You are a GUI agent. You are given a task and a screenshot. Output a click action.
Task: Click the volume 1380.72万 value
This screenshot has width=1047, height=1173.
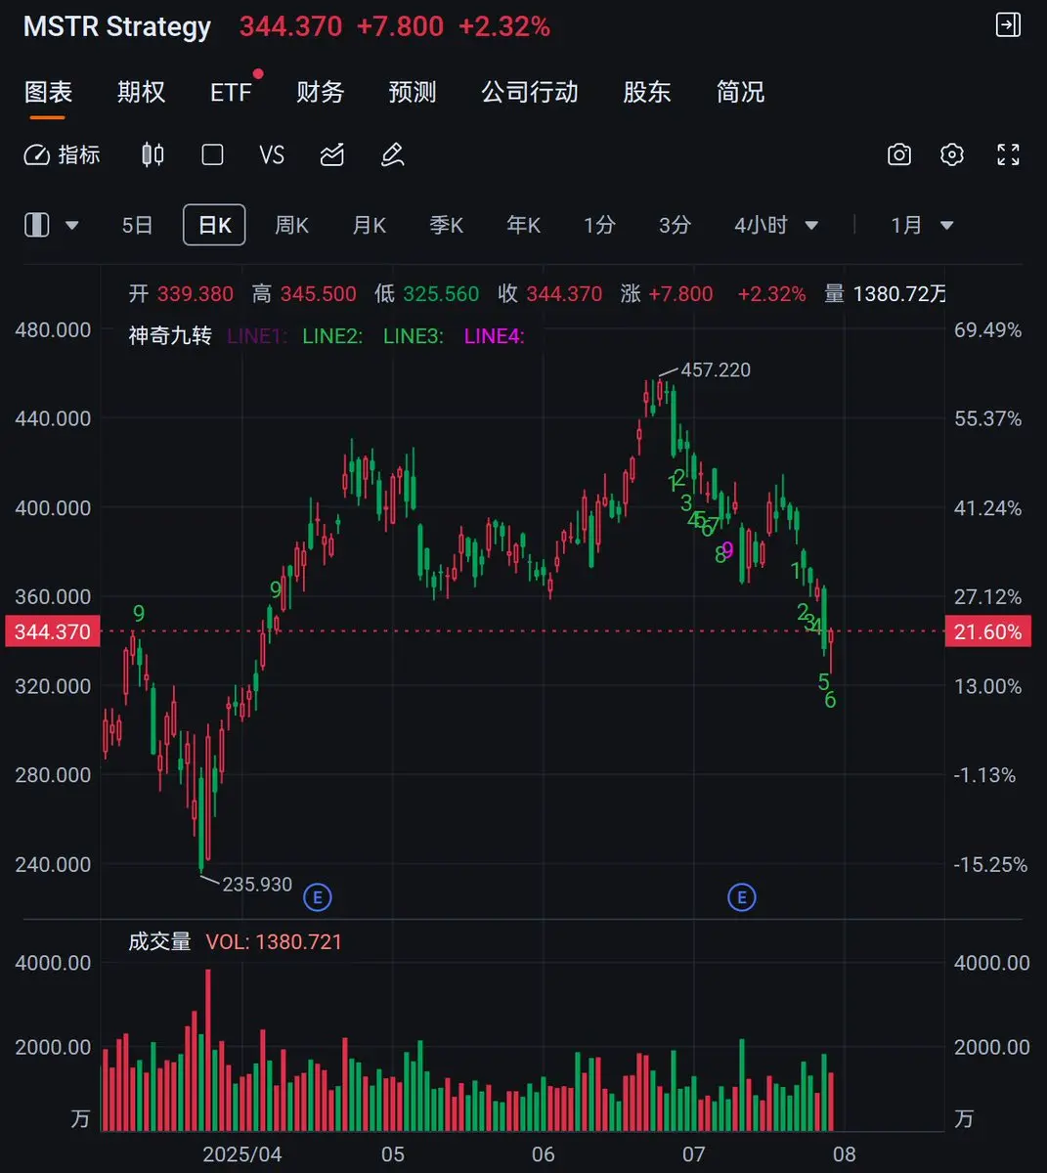(x=899, y=293)
